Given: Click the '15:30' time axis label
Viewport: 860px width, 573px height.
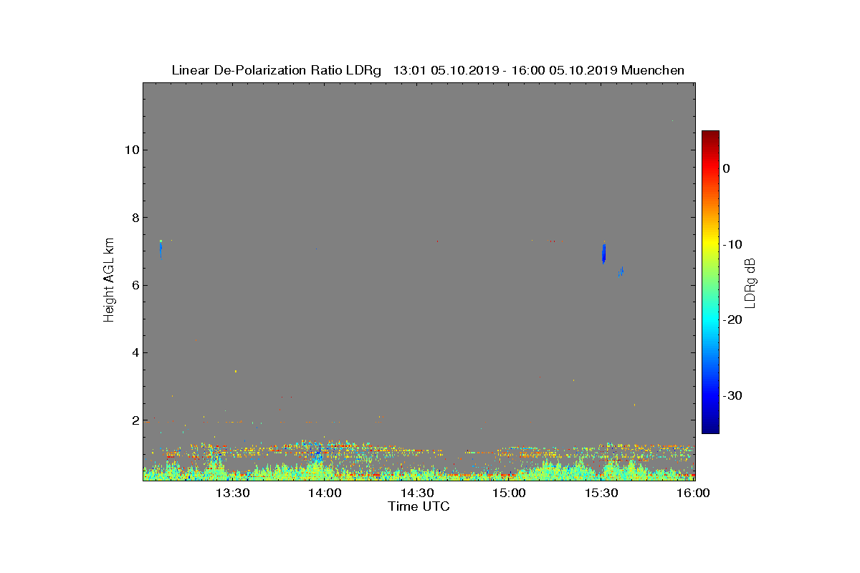Looking at the screenshot, I should 602,493.
